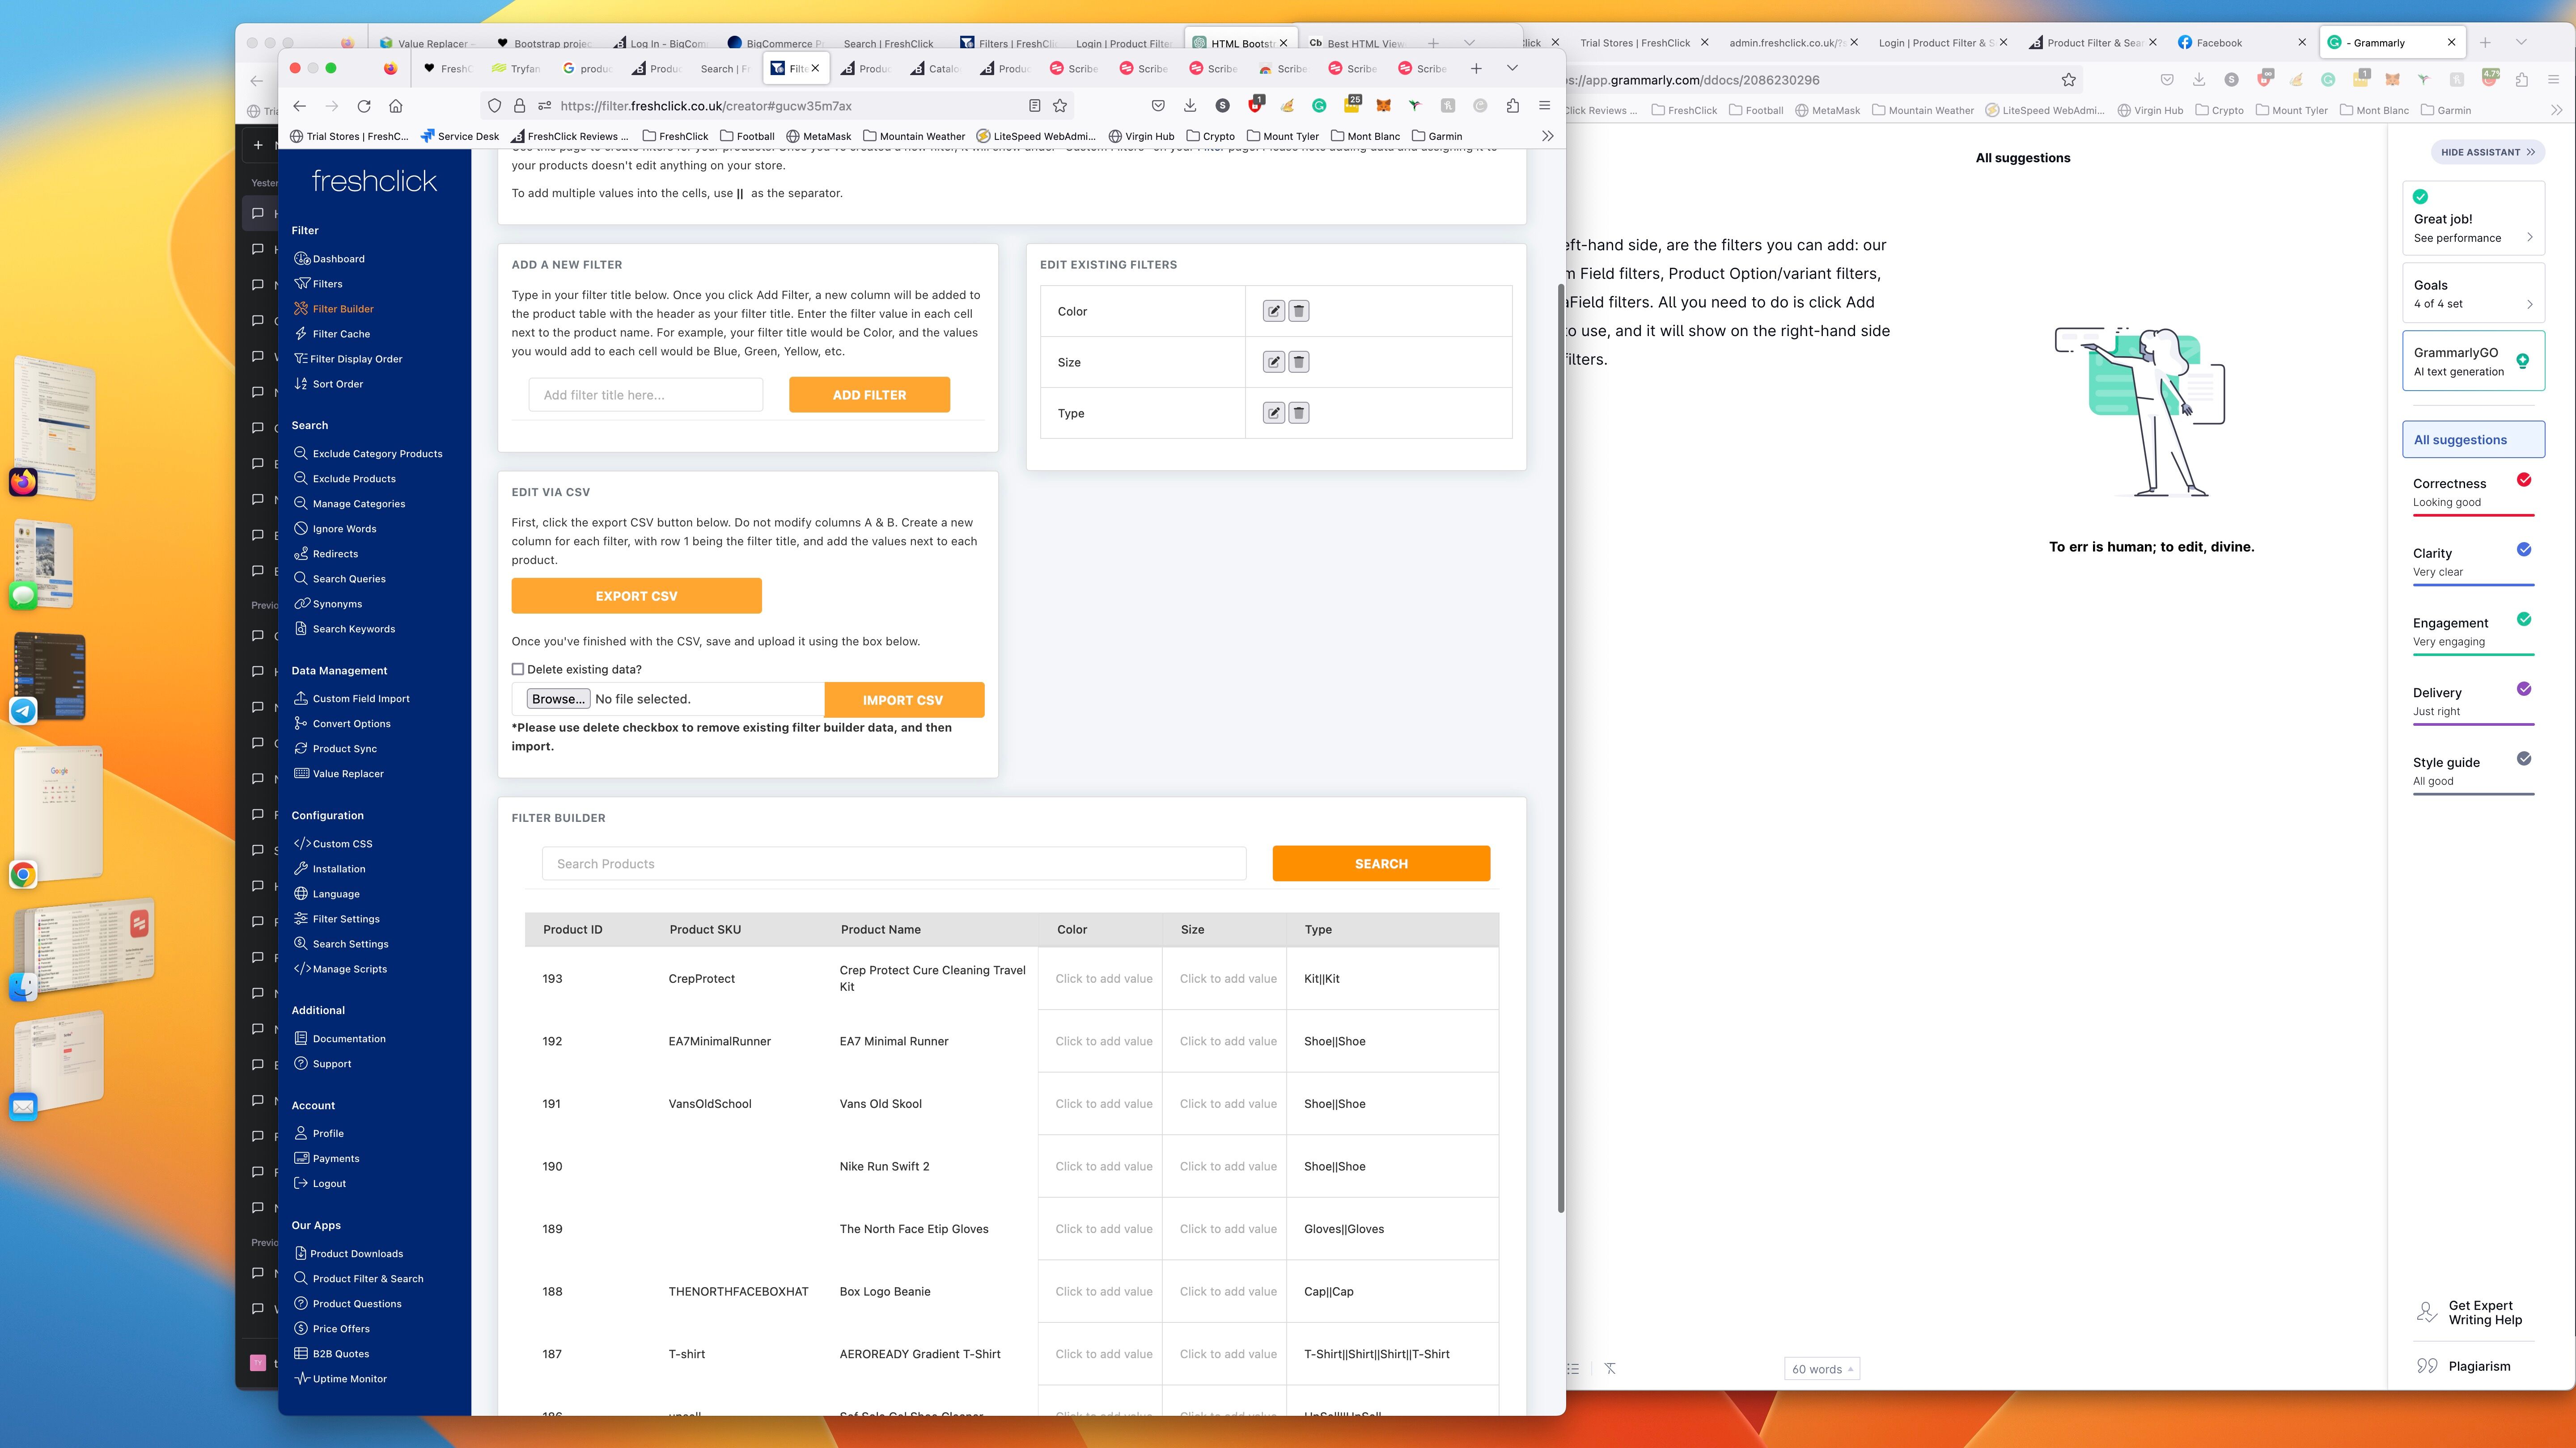Click the Gloves||Gloves Type cell
This screenshot has width=2576, height=1448.
pyautogui.click(x=1392, y=1229)
